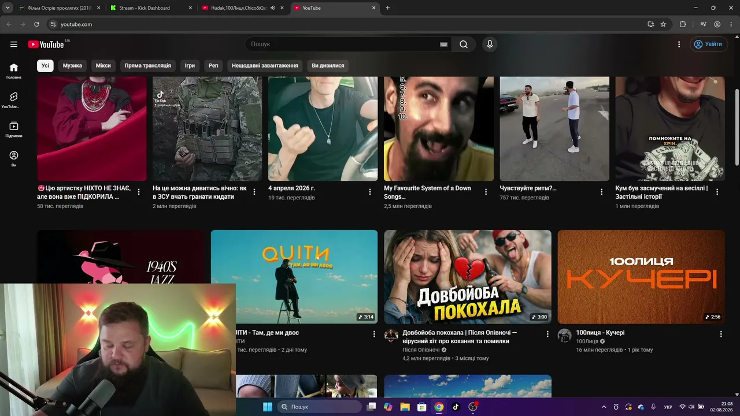Screen dimensions: 740x416
Task: Open the Chrome profile avatar
Action: coord(717,24)
